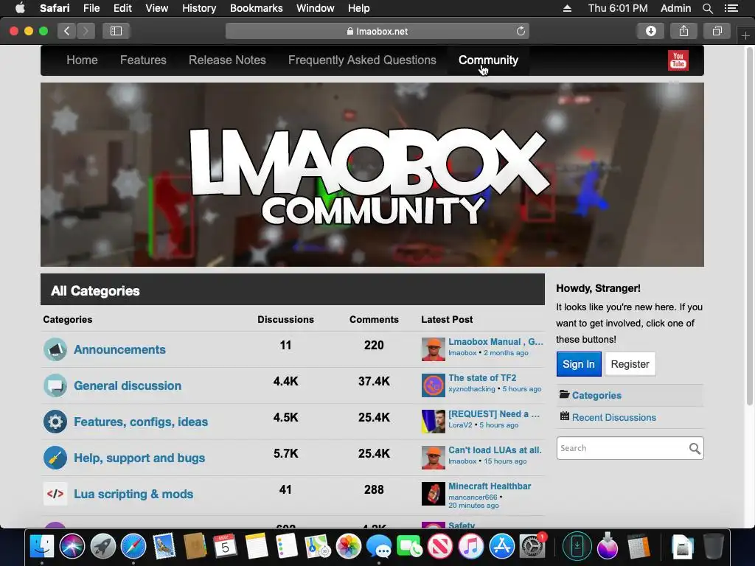Open the News app in the Dock
The image size is (755, 566).
(x=440, y=546)
